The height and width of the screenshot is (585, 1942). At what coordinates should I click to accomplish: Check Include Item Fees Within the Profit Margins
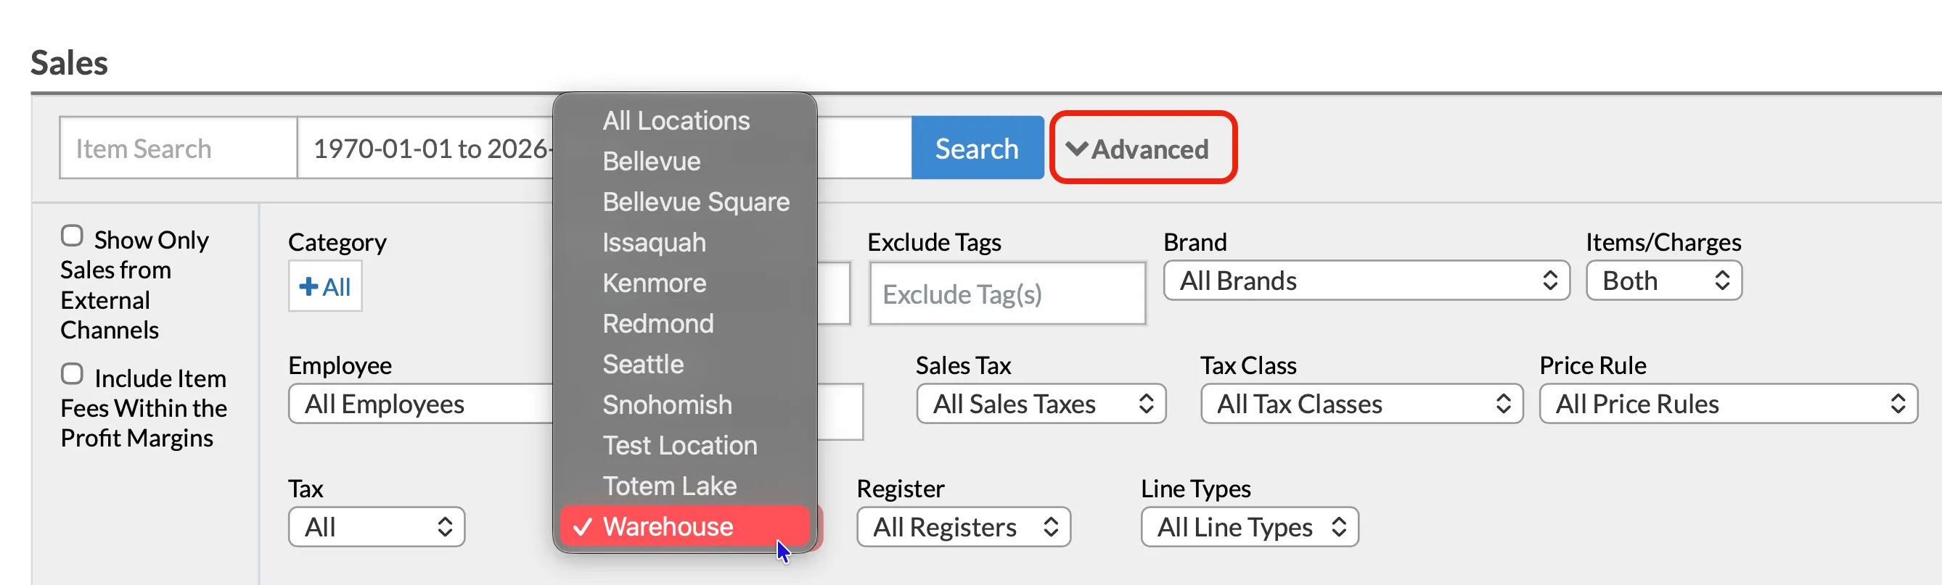[72, 374]
